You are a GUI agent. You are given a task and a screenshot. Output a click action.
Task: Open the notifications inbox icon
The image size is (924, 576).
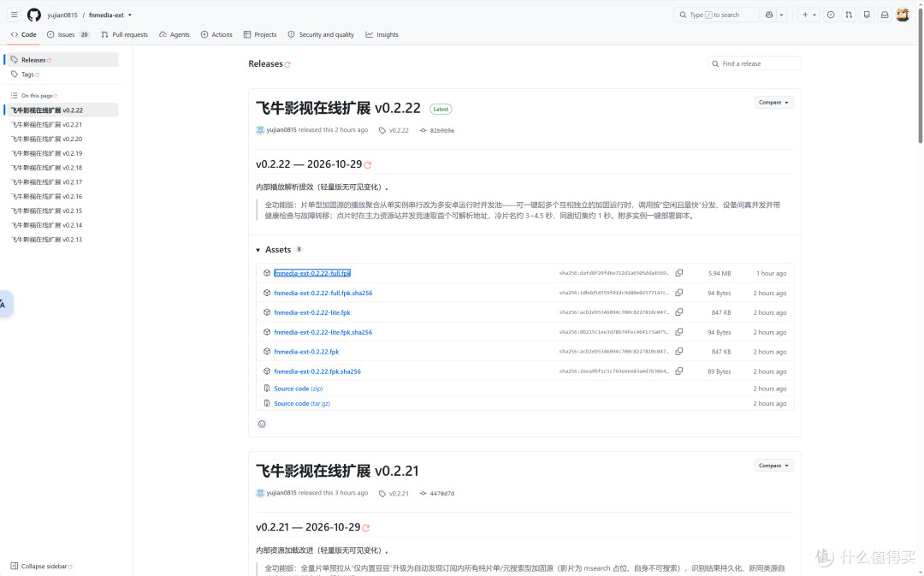885,15
